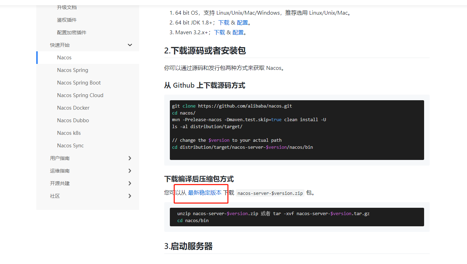Expand the 社区 section chevron
The height and width of the screenshot is (264, 467).
click(x=130, y=196)
